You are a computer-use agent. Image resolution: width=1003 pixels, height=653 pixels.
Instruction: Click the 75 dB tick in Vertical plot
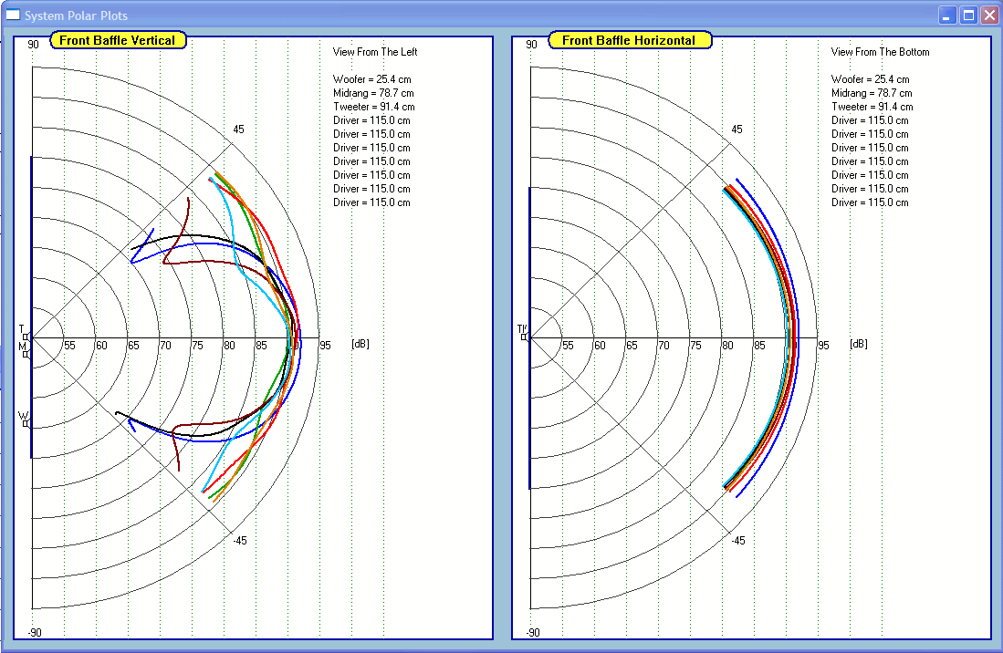tap(198, 346)
